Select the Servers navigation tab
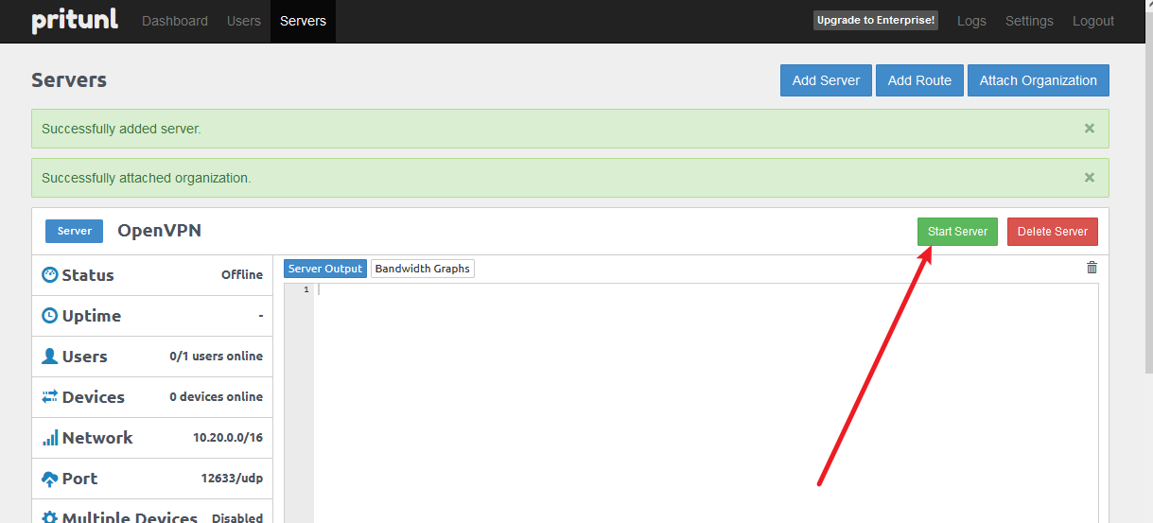The image size is (1153, 523). pos(303,21)
